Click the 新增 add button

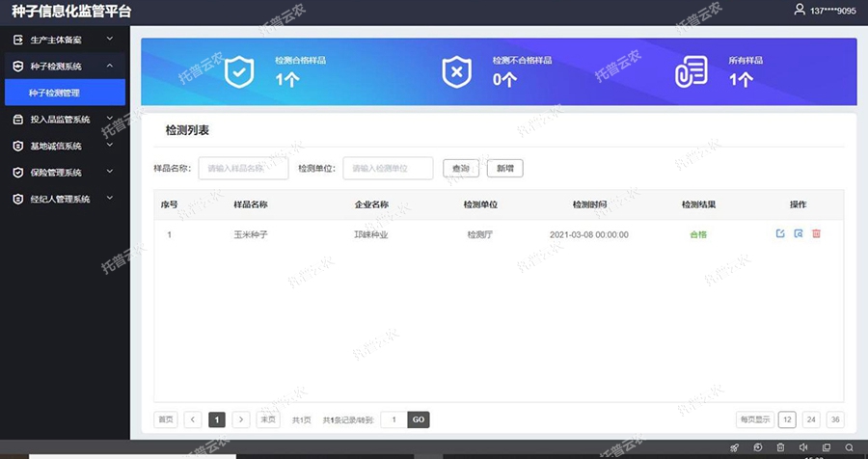(504, 168)
